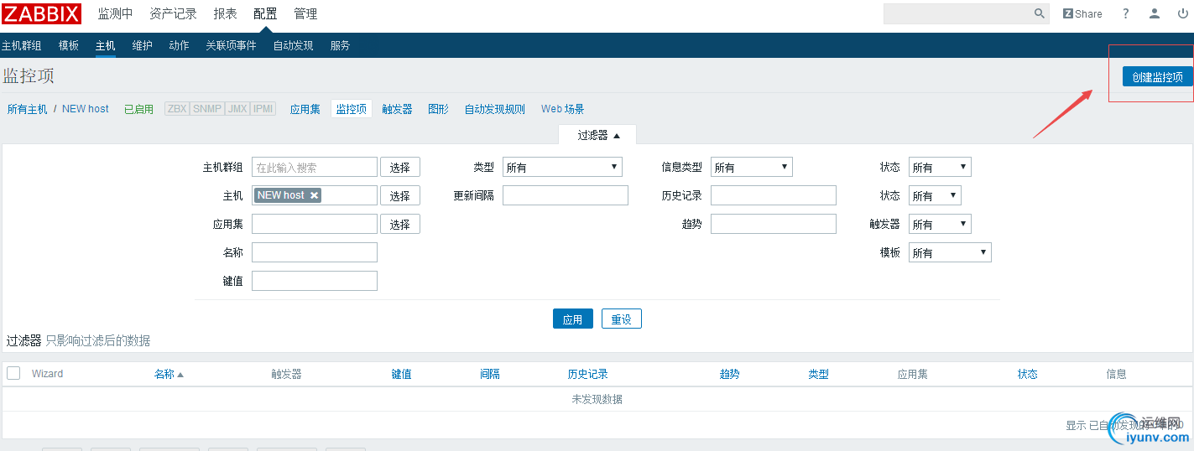The height and width of the screenshot is (451, 1194).
Task: Go to 关联项事件 submenu
Action: pos(231,45)
